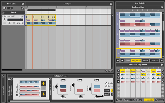Select the first GrooveMover pattern row
The image size is (165, 103).
pos(30,82)
